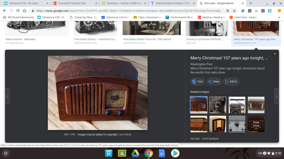Bookmark this page with the star icon
Screen dimensions: 284x159
click(x=234, y=11)
